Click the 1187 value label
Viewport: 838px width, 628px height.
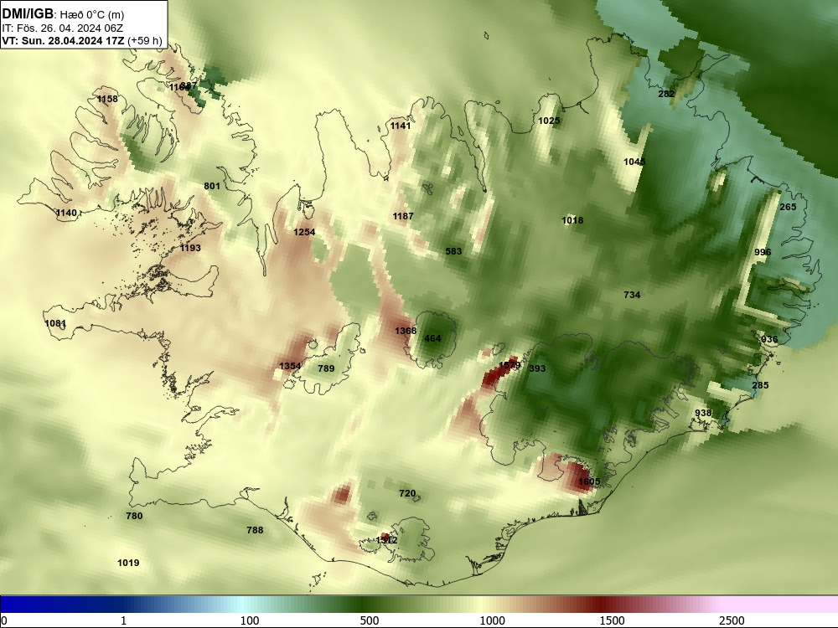pos(403,216)
